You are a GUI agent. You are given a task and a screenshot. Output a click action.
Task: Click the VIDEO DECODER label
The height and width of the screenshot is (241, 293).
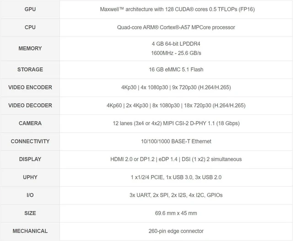click(30, 105)
